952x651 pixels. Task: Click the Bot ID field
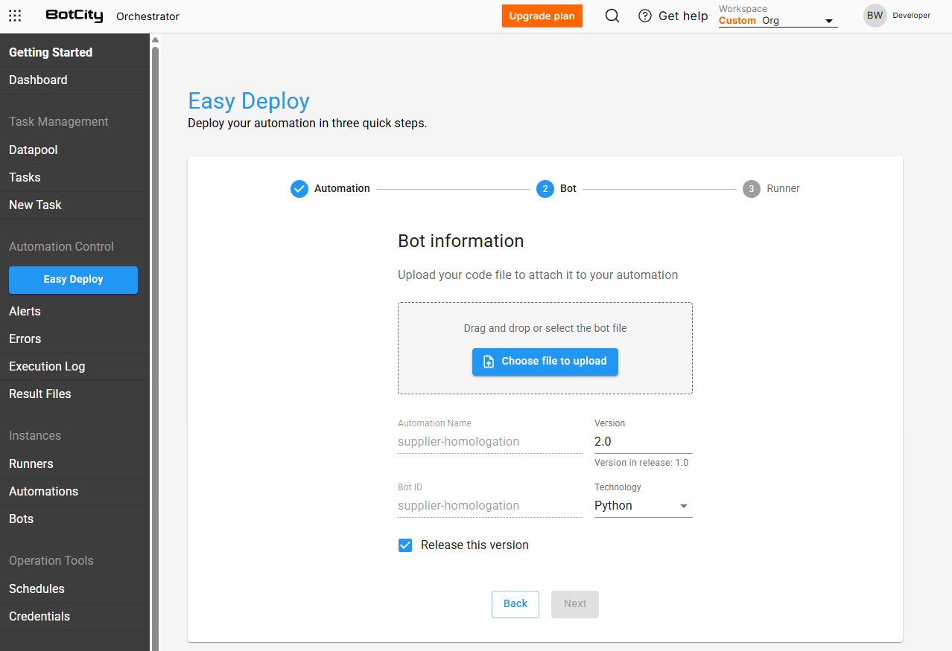[x=489, y=506]
